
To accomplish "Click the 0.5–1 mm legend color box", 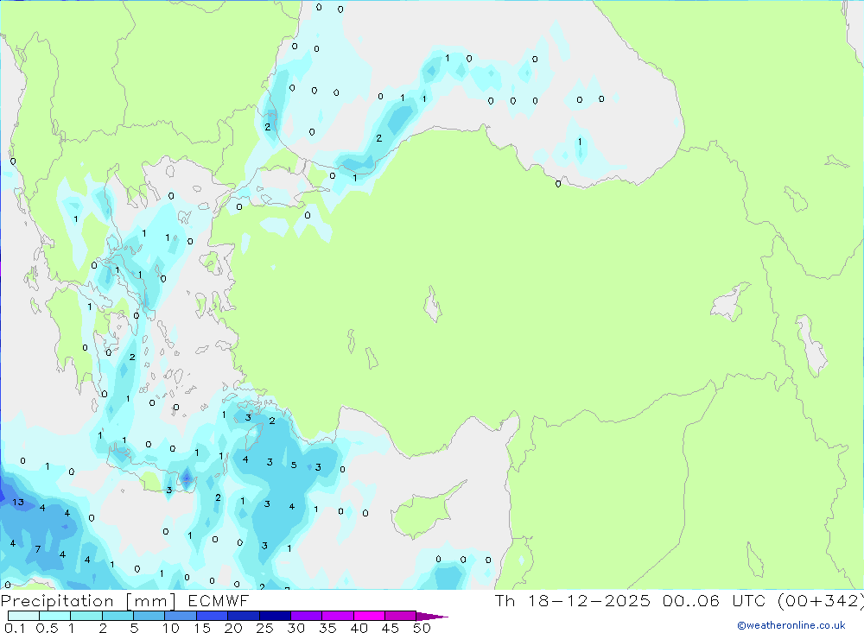I will coord(54,616).
